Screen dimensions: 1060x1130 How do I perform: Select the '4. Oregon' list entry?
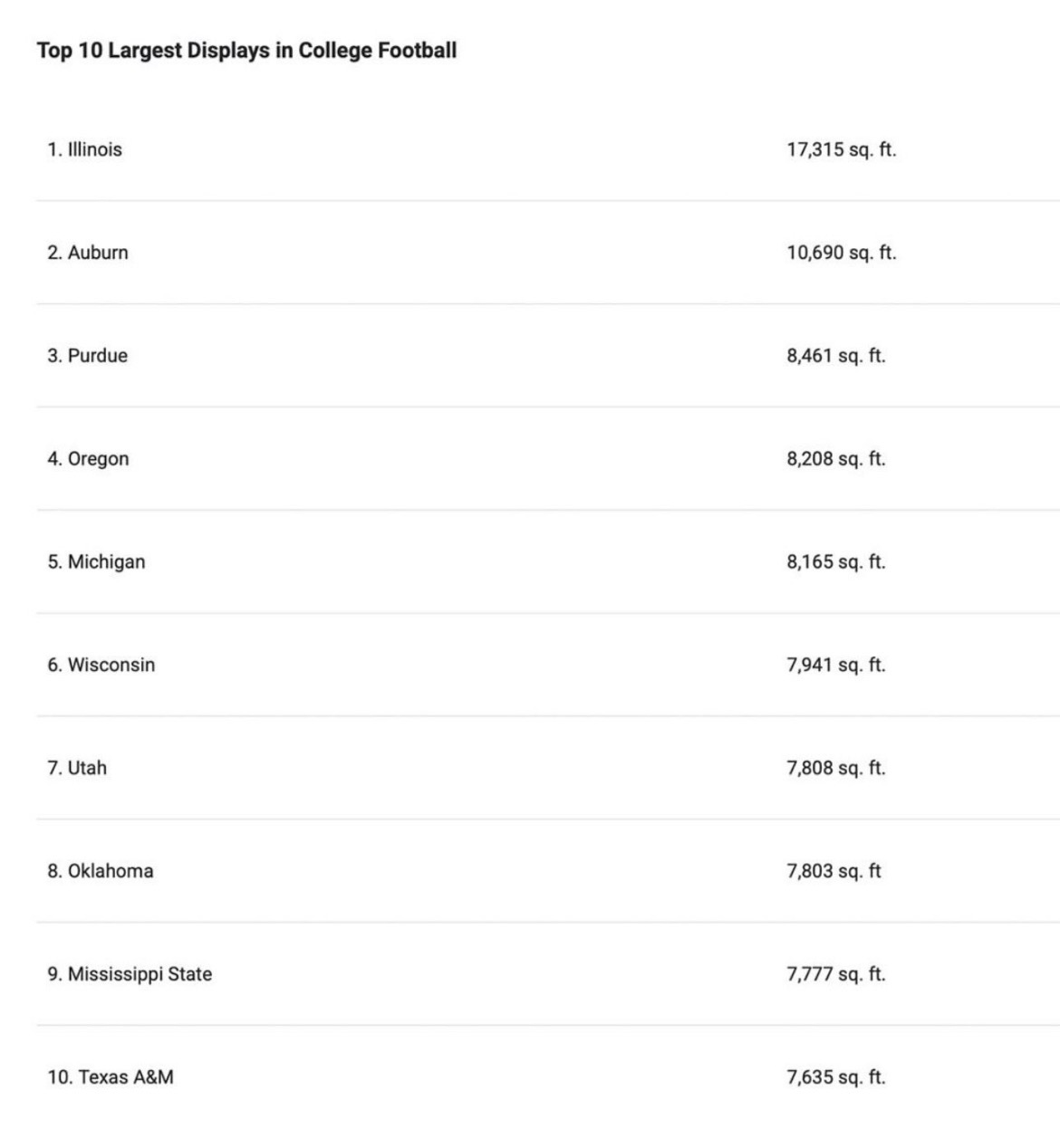(88, 459)
